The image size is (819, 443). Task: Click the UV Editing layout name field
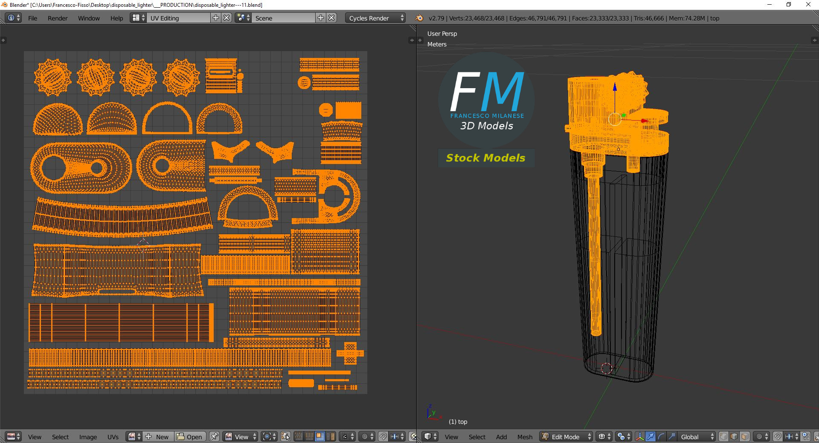pyautogui.click(x=178, y=18)
